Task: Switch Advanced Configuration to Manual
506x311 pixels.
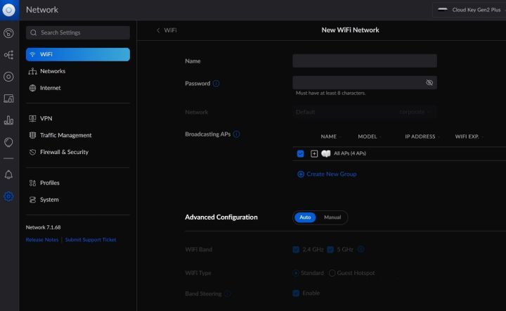Action: click(332, 217)
